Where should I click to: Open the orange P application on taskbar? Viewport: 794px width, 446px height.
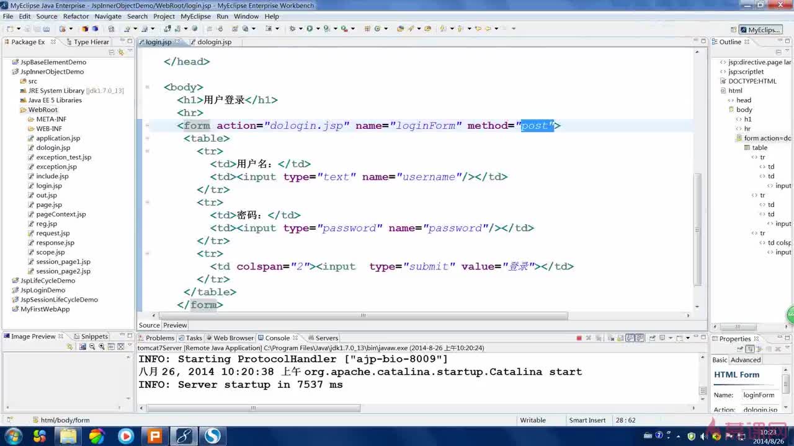[x=154, y=436]
